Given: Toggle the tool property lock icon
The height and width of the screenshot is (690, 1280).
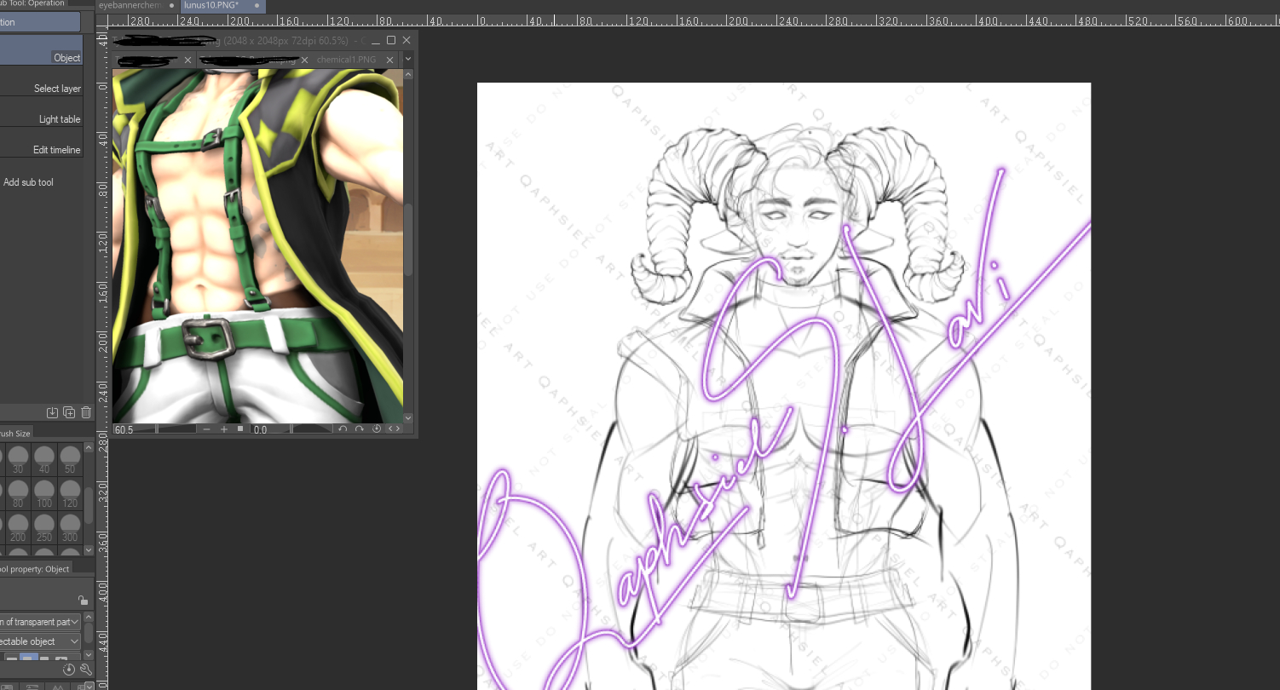Looking at the screenshot, I should click(82, 600).
